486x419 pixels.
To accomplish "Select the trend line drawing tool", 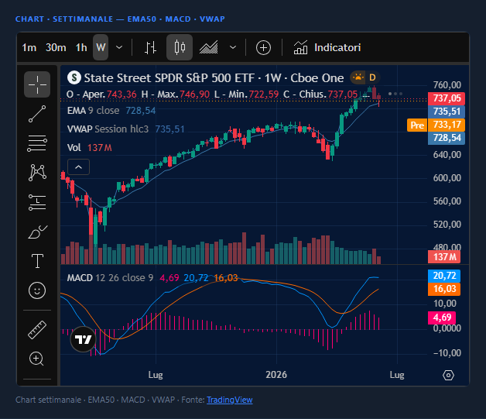I will point(37,114).
